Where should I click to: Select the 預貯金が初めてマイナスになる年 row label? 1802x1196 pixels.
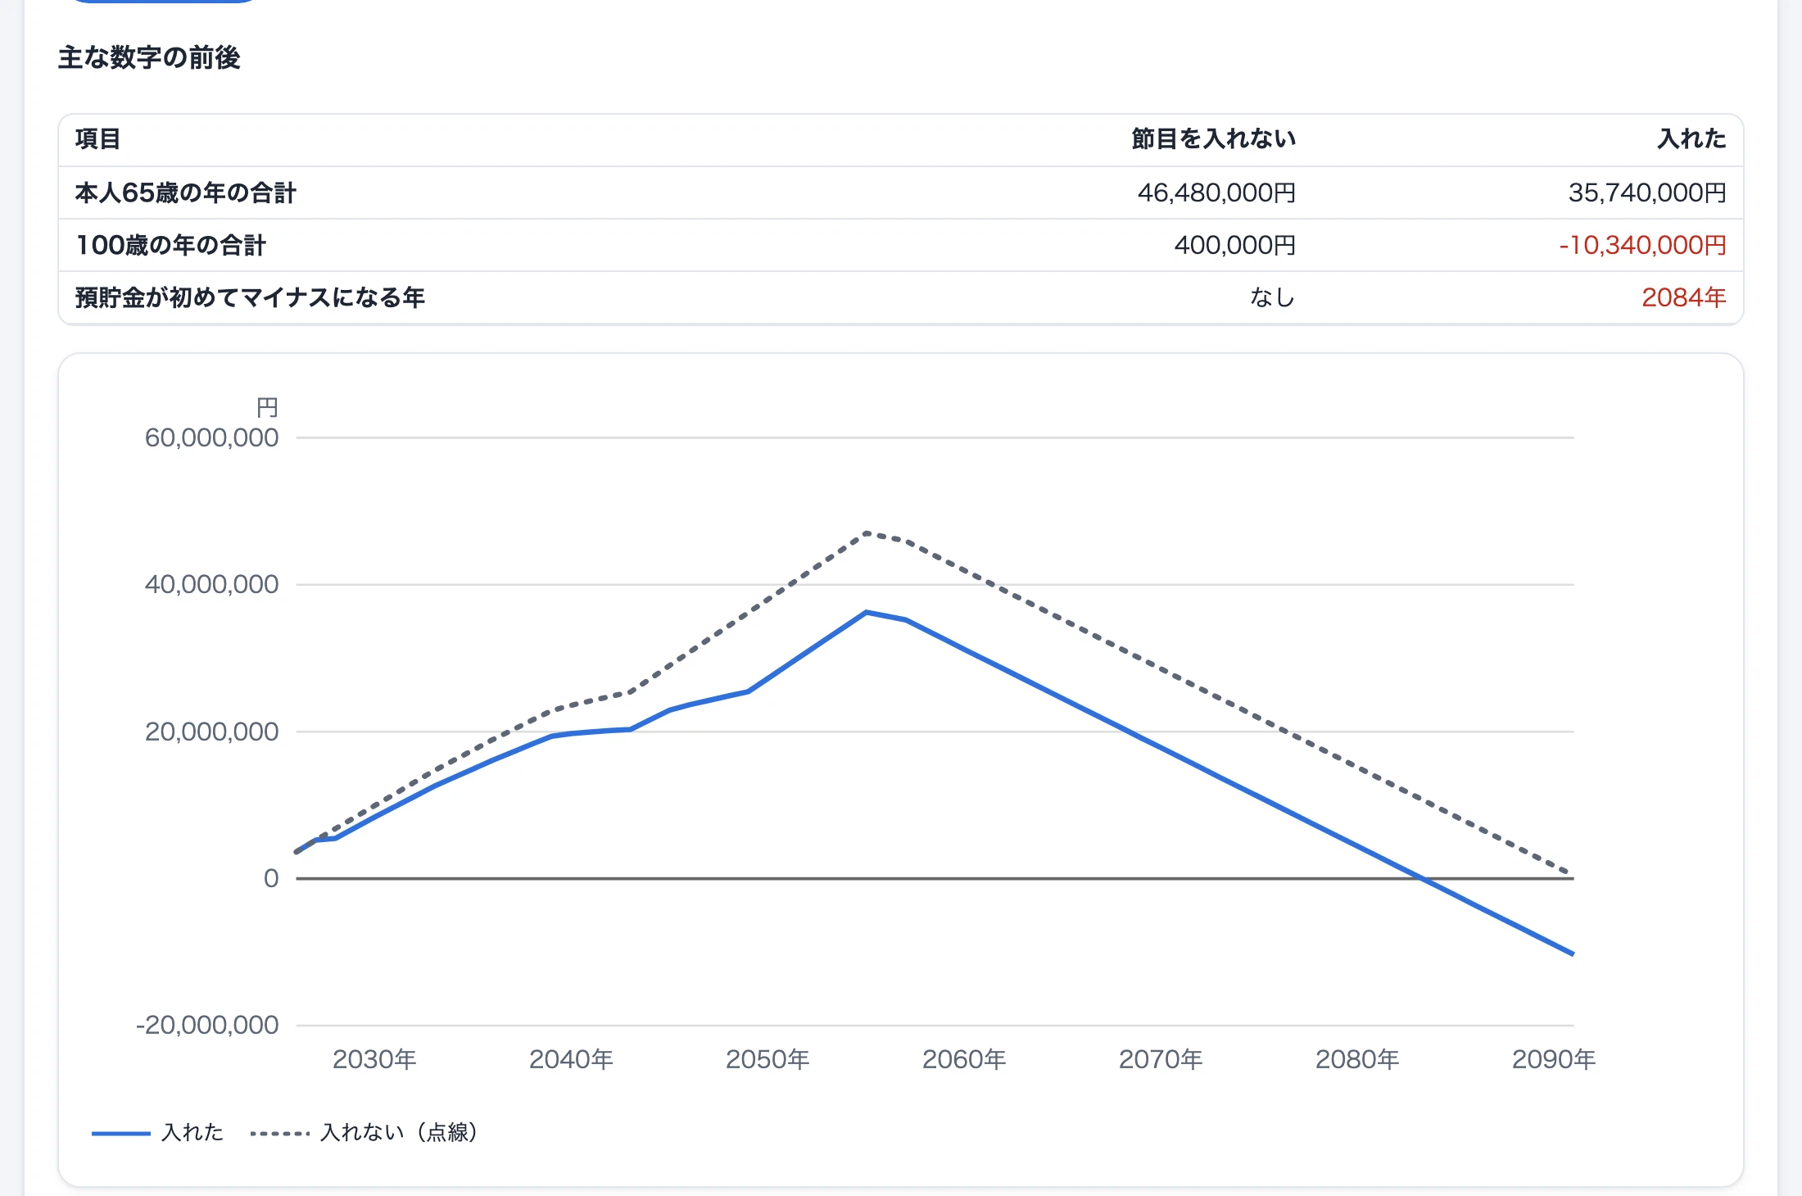tap(250, 298)
